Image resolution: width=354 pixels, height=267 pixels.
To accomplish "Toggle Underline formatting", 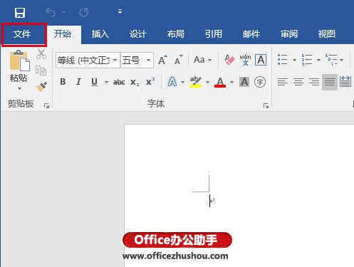I will [x=94, y=82].
